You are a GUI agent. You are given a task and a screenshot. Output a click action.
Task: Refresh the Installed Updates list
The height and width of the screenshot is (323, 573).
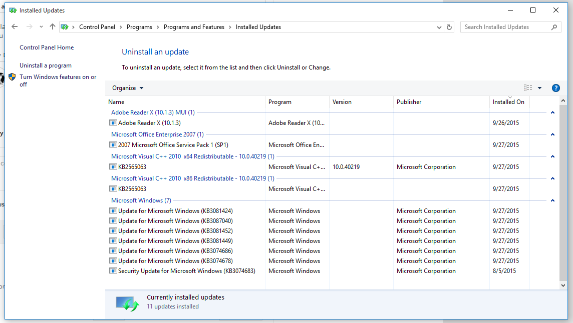(x=449, y=27)
